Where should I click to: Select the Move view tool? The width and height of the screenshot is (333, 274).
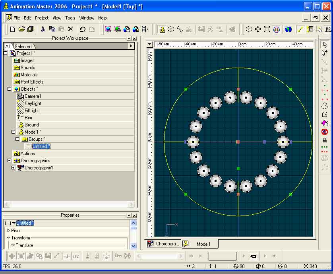tap(258, 29)
